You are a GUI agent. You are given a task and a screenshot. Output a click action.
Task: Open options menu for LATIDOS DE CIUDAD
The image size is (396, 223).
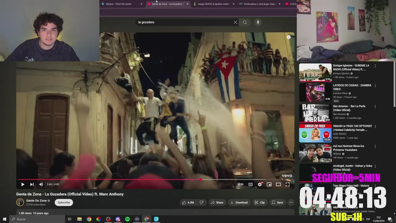[375, 85]
